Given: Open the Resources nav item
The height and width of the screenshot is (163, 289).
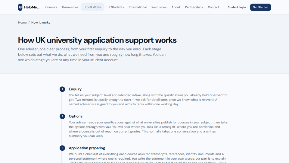Looking at the screenshot, I should point(159,7).
